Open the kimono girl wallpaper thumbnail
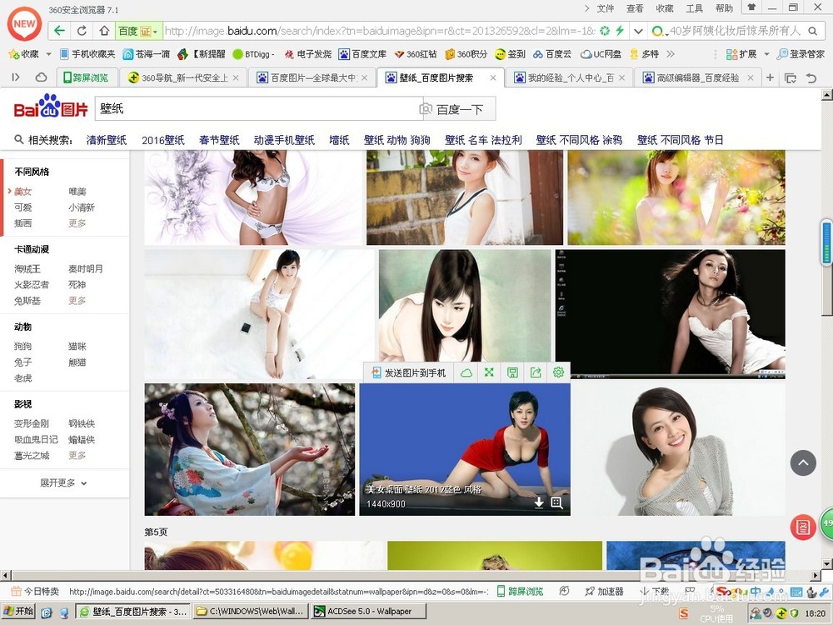 tap(250, 450)
